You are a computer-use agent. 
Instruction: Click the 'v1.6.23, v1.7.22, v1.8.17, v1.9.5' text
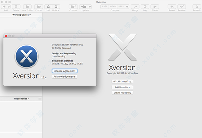[x=67, y=64]
